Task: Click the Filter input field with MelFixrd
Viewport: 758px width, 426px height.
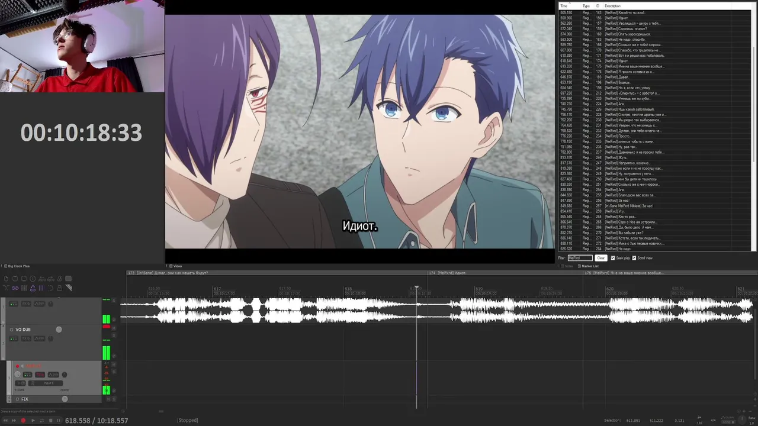Action: tap(580, 258)
